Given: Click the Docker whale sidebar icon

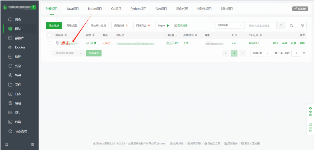Looking at the screenshot, I should point(10,48).
